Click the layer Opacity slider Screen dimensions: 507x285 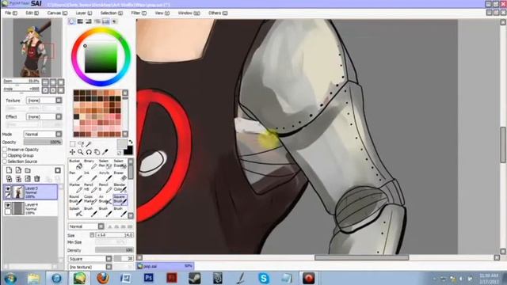tap(43, 142)
